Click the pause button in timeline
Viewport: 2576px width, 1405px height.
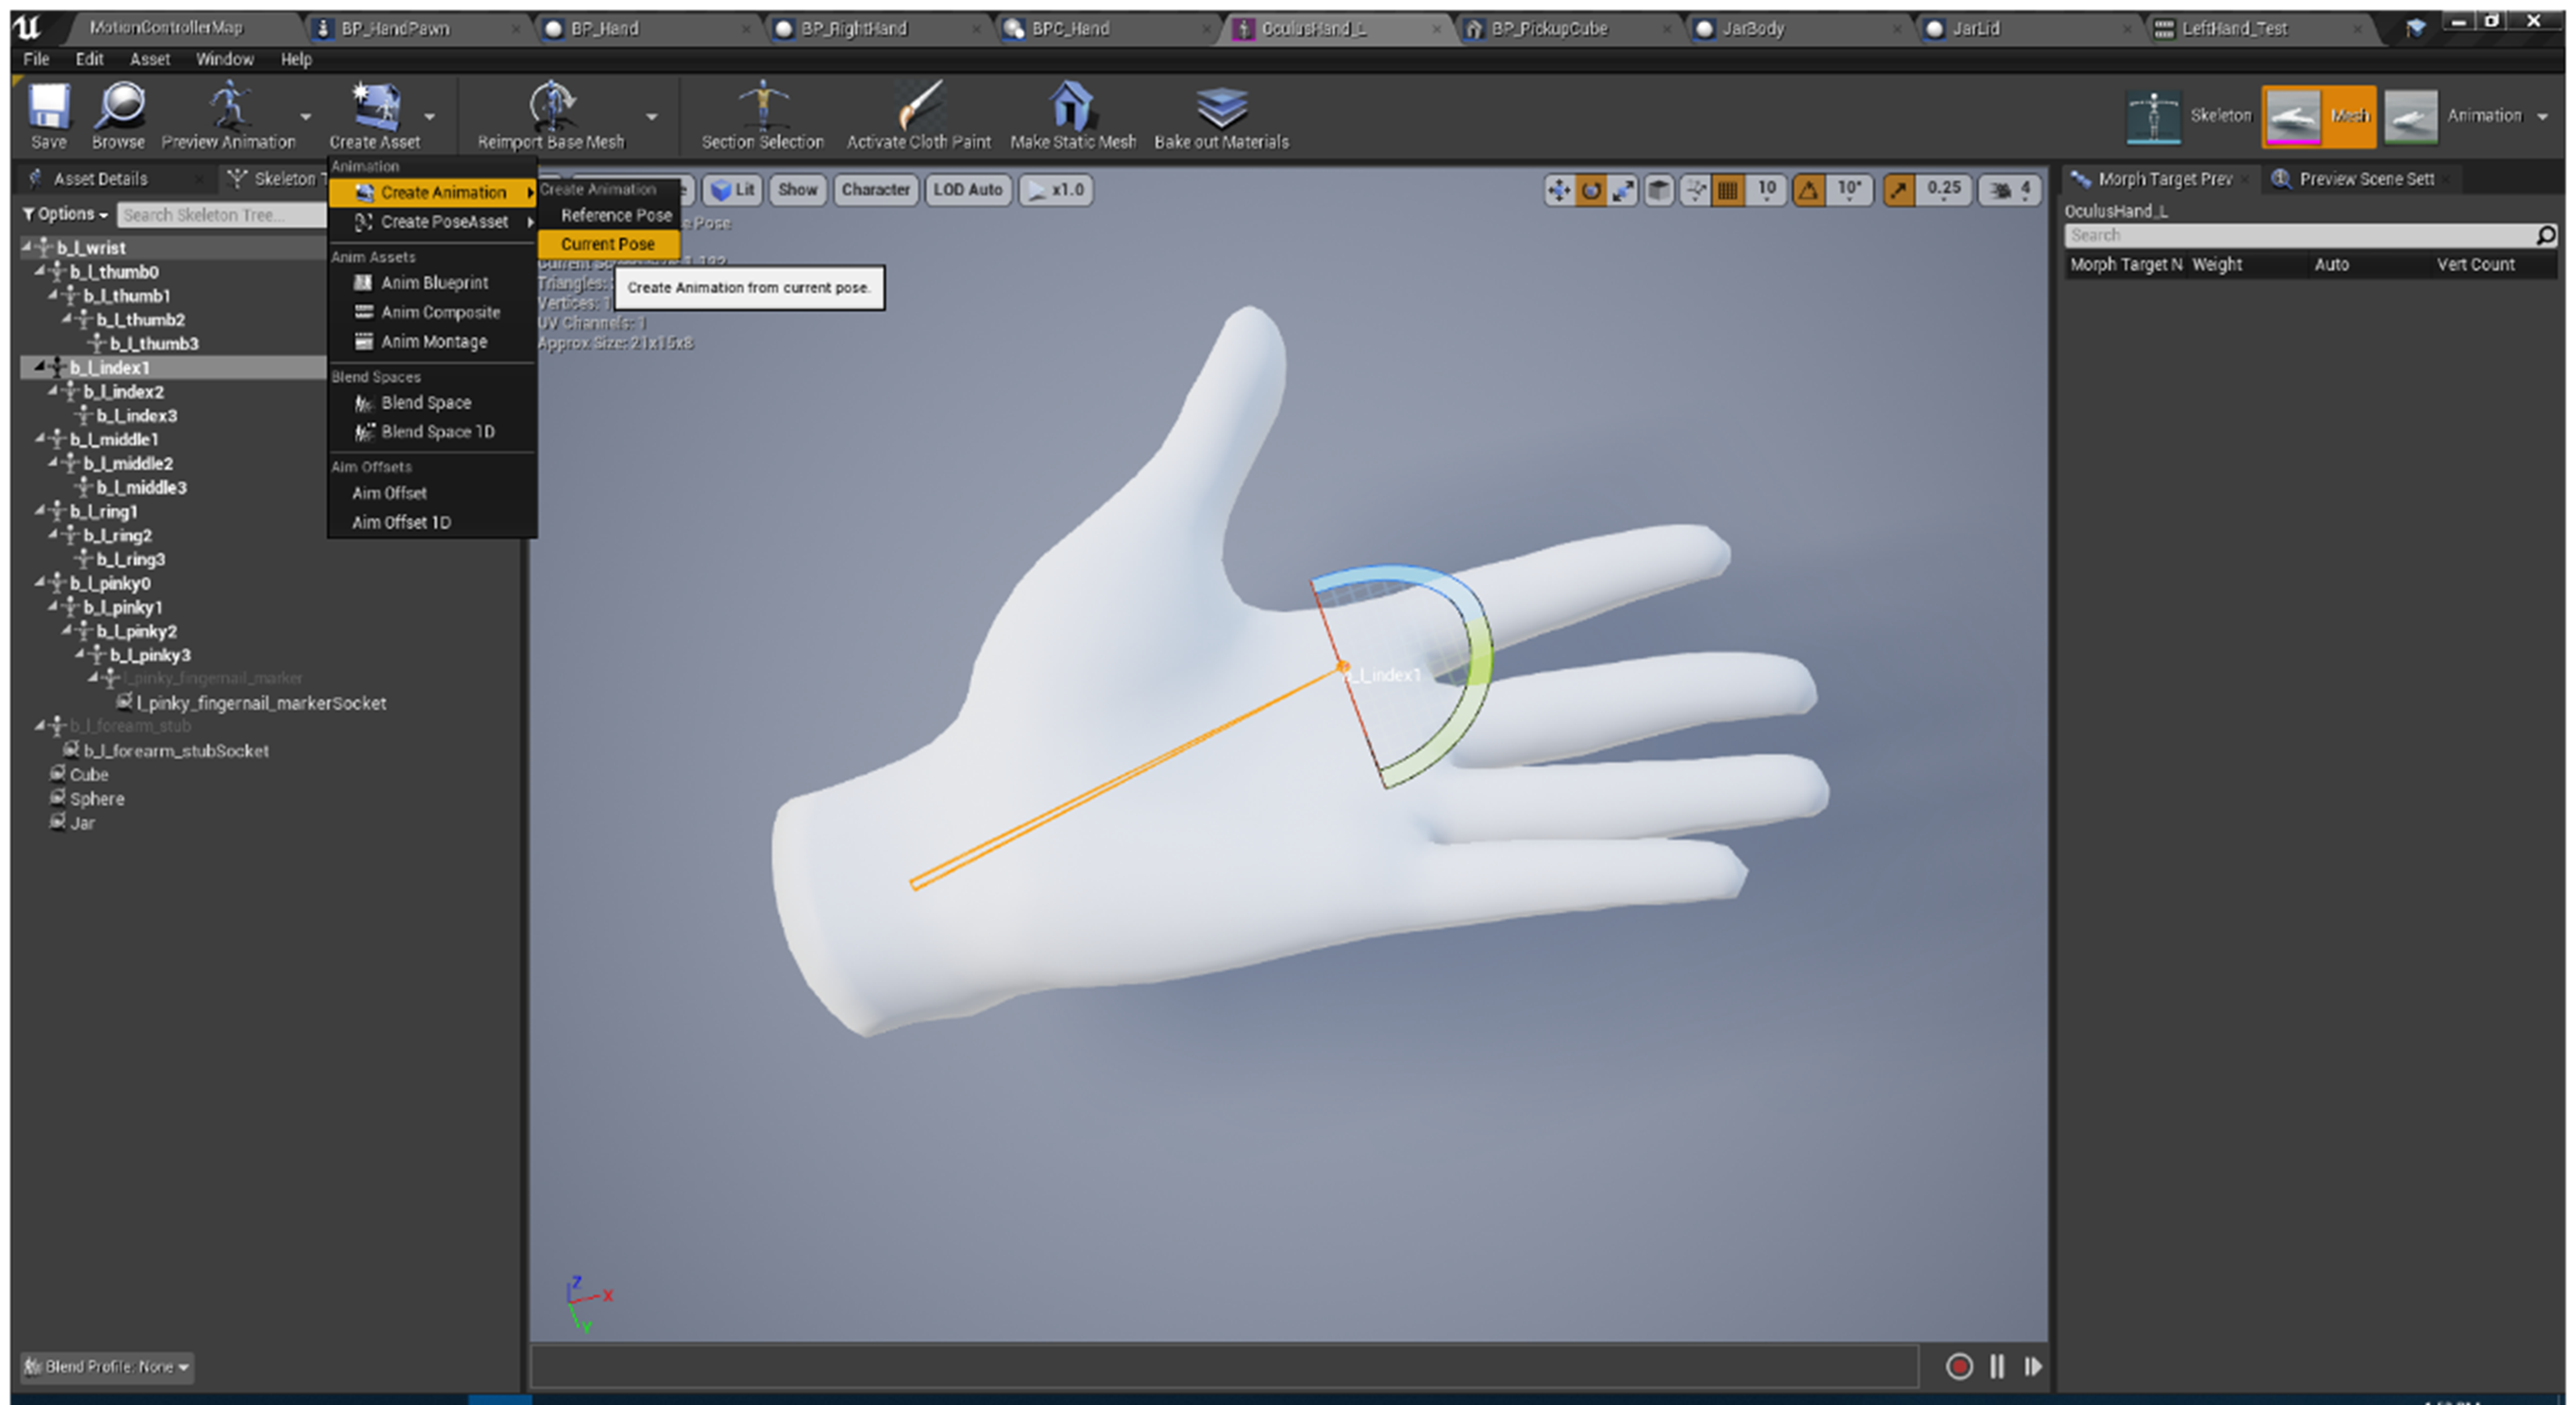click(1997, 1366)
